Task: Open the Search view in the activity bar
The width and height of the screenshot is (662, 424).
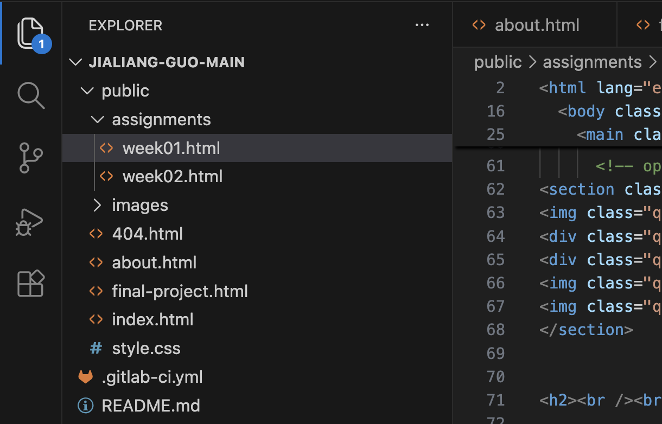Action: point(31,95)
